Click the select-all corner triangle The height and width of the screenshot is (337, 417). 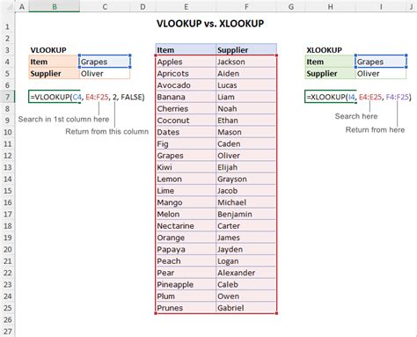[x=9, y=6]
